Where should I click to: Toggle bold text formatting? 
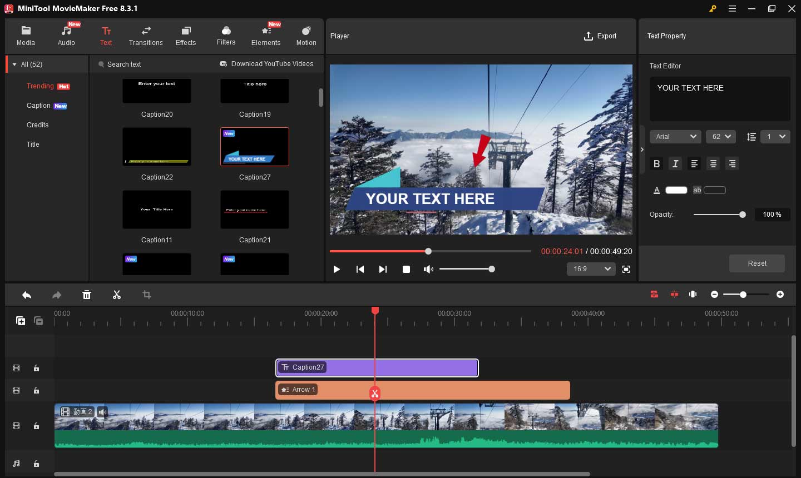pos(657,163)
